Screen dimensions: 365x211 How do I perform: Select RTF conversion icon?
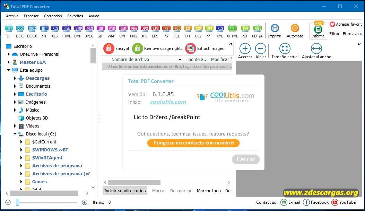[44, 31]
